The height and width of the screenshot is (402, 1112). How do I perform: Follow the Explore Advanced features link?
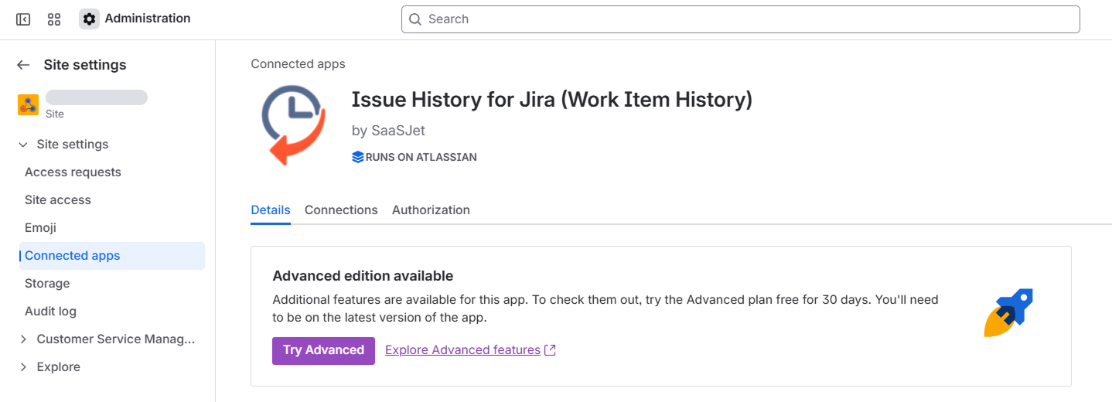(x=462, y=350)
